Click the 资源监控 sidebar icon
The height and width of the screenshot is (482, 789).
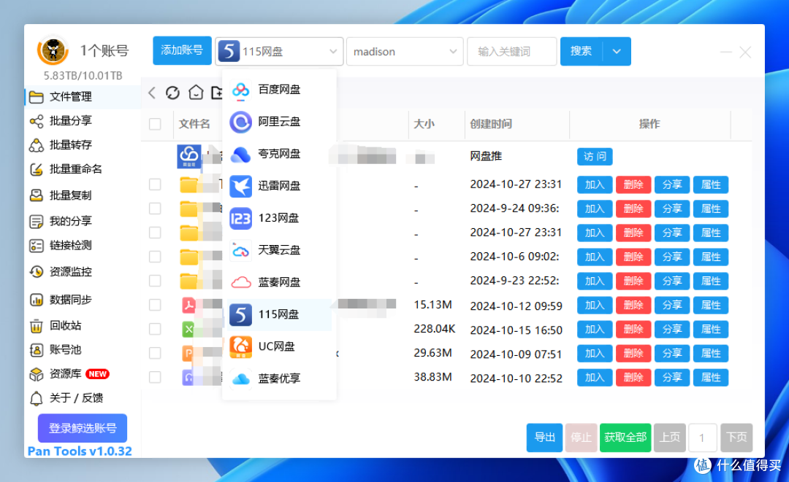pos(37,272)
